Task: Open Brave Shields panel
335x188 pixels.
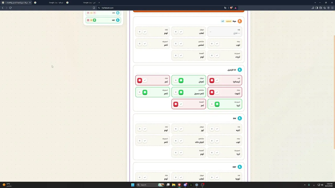Action: click(231, 8)
